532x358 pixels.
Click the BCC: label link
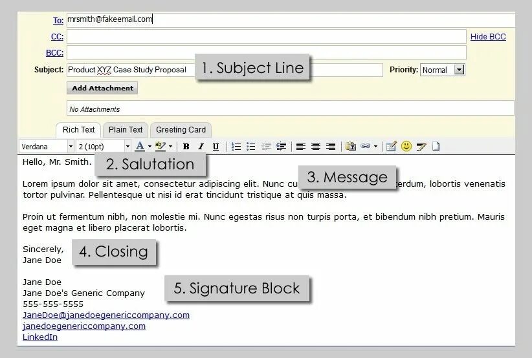(x=54, y=53)
